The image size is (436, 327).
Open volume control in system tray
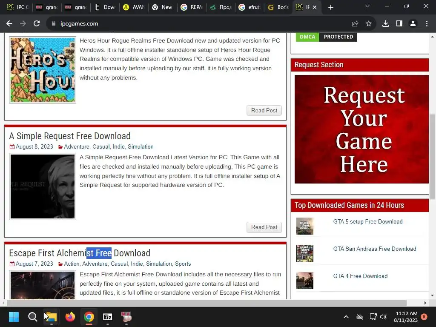tap(384, 317)
